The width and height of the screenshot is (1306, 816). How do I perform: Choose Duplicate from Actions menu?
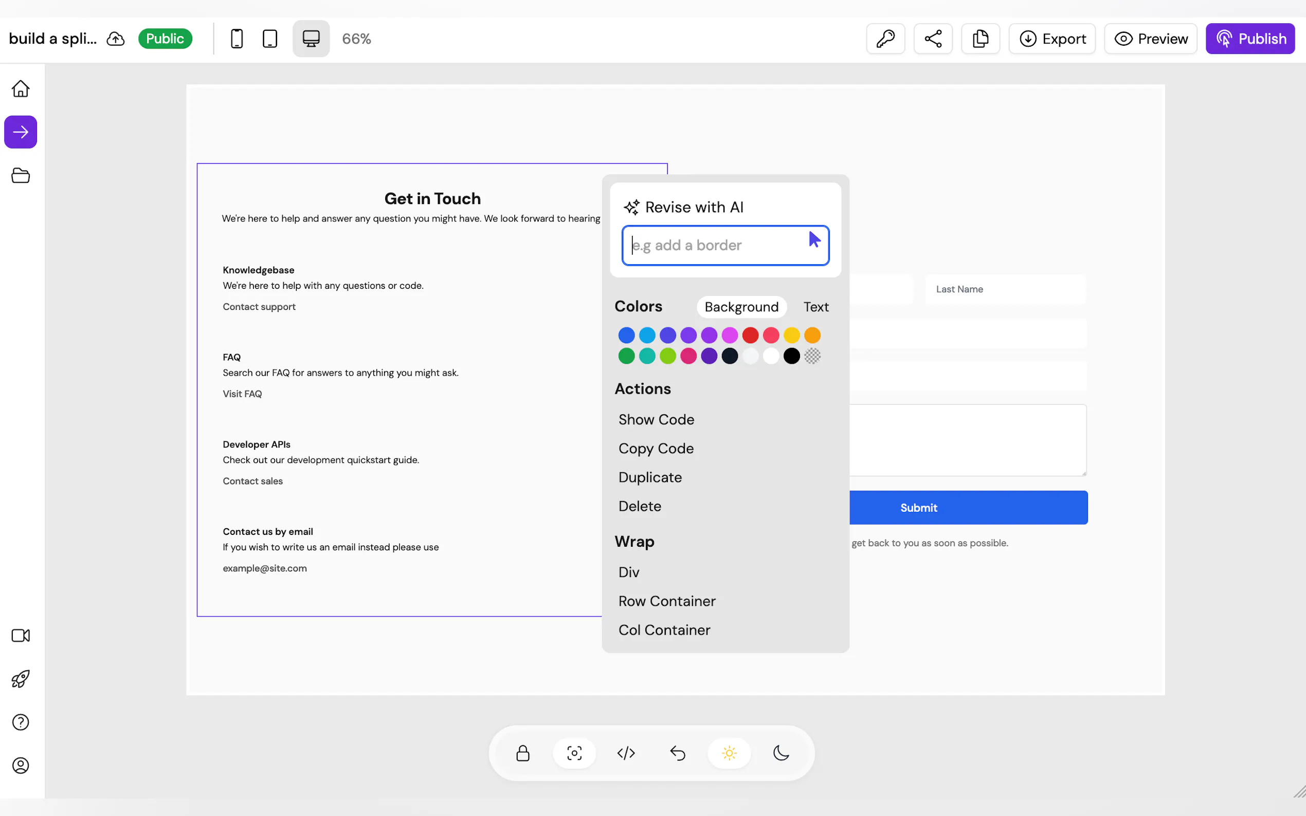pos(650,477)
